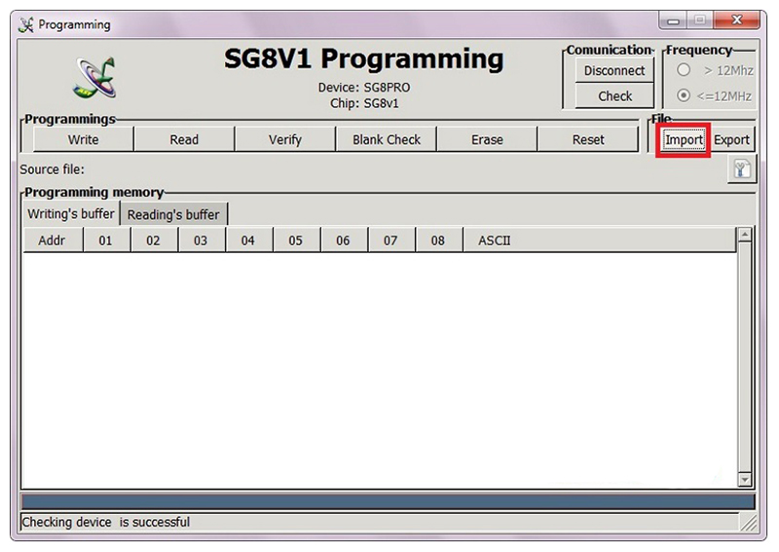The height and width of the screenshot is (552, 779).
Task: Click the 'Chip: SG8v1' label
Action: point(364,103)
